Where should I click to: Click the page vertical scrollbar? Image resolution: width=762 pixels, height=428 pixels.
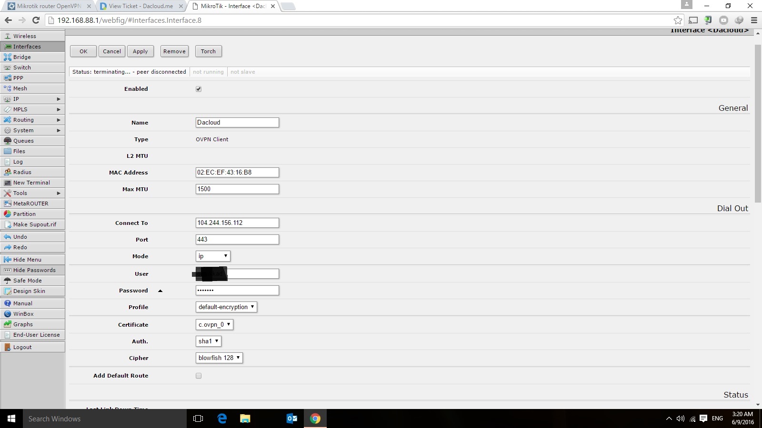pyautogui.click(x=758, y=124)
